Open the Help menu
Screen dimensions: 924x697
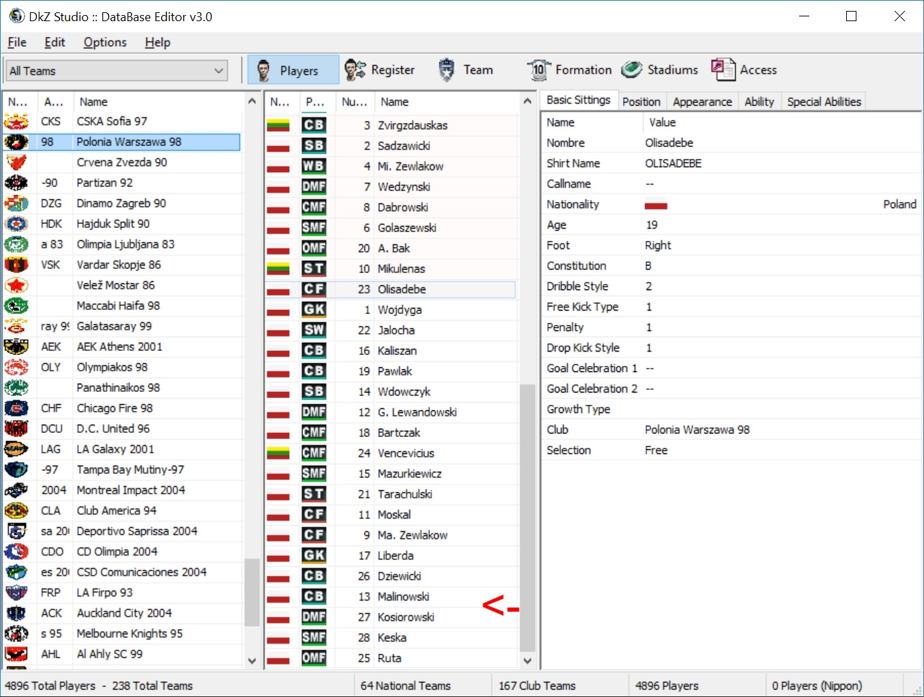158,42
